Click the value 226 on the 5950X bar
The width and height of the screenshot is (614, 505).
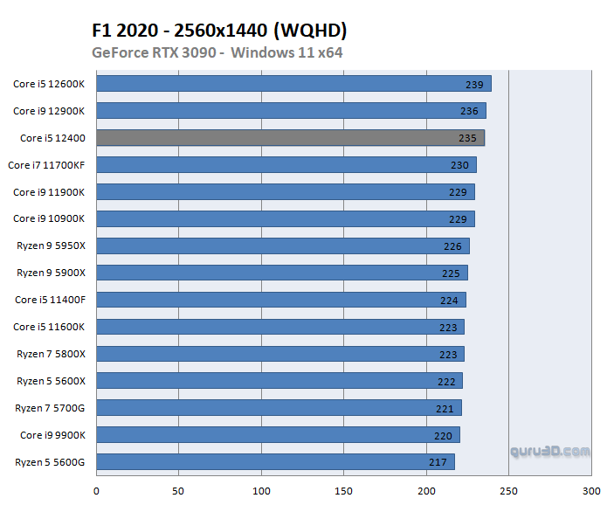[452, 246]
